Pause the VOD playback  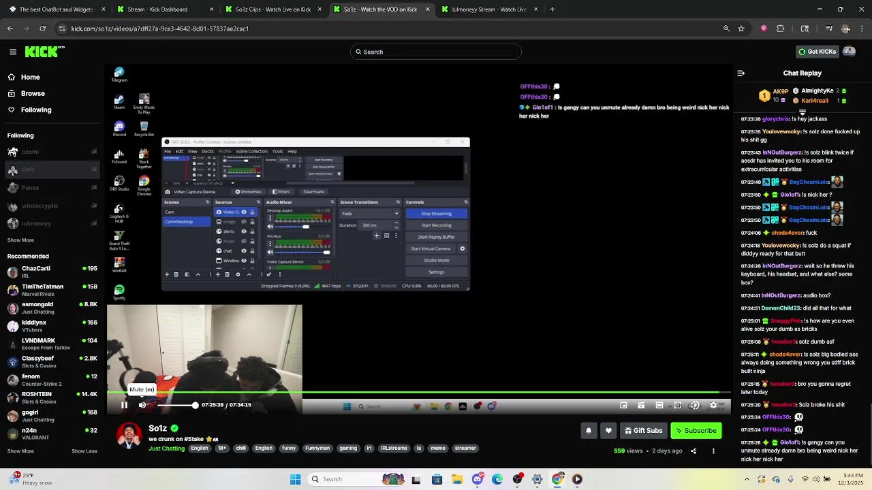point(124,405)
